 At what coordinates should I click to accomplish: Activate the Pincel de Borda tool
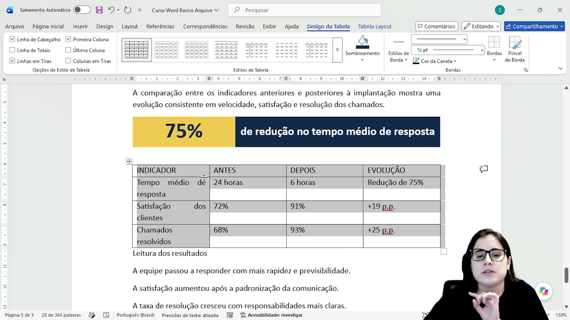tap(515, 50)
